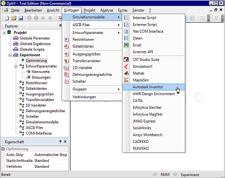Click the Externes Script icon
The image size is (225, 178).
pyautogui.click(x=126, y=24)
